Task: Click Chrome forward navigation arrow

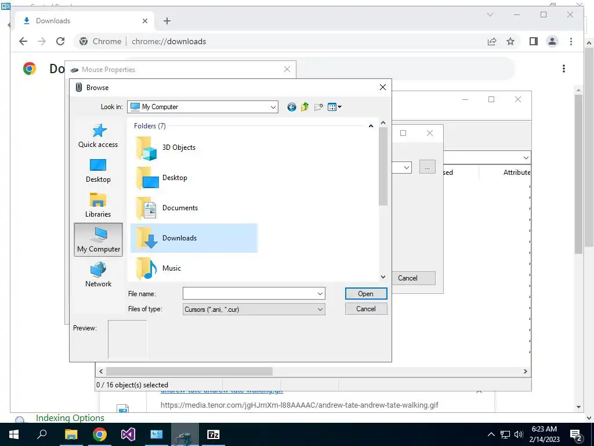Action: pyautogui.click(x=42, y=41)
